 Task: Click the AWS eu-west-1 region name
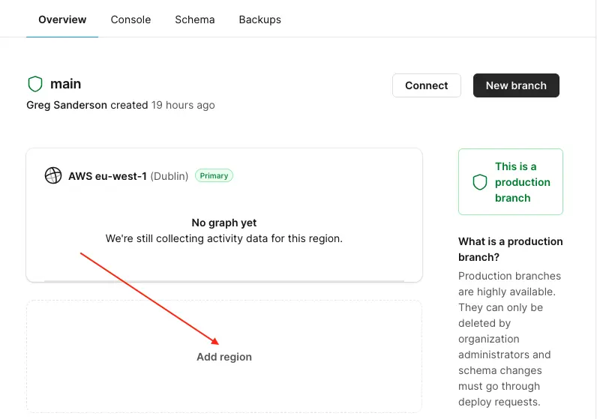107,176
